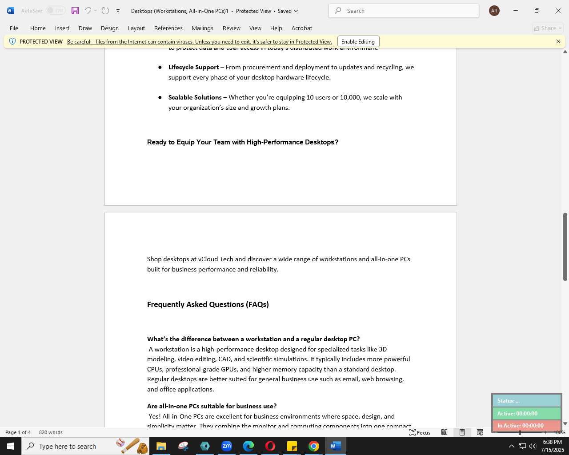Open the Windows Start menu
The image size is (569, 455).
pos(11,446)
